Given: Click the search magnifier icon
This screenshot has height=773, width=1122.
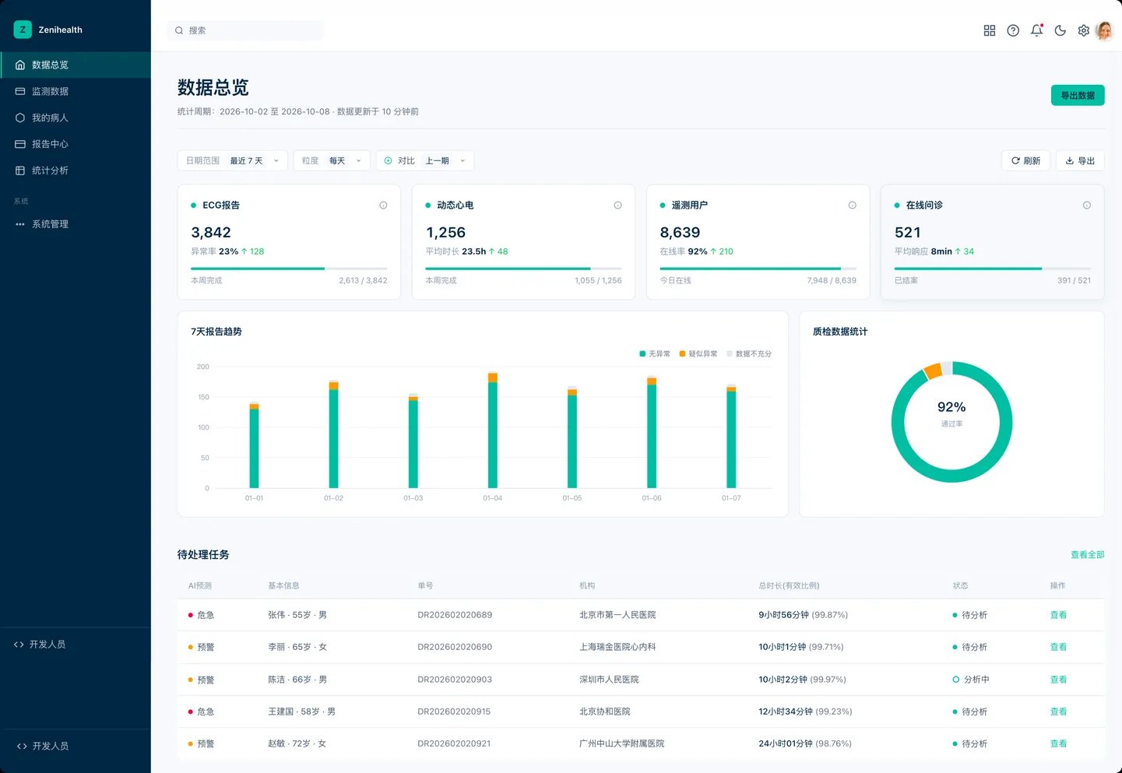Looking at the screenshot, I should [179, 30].
